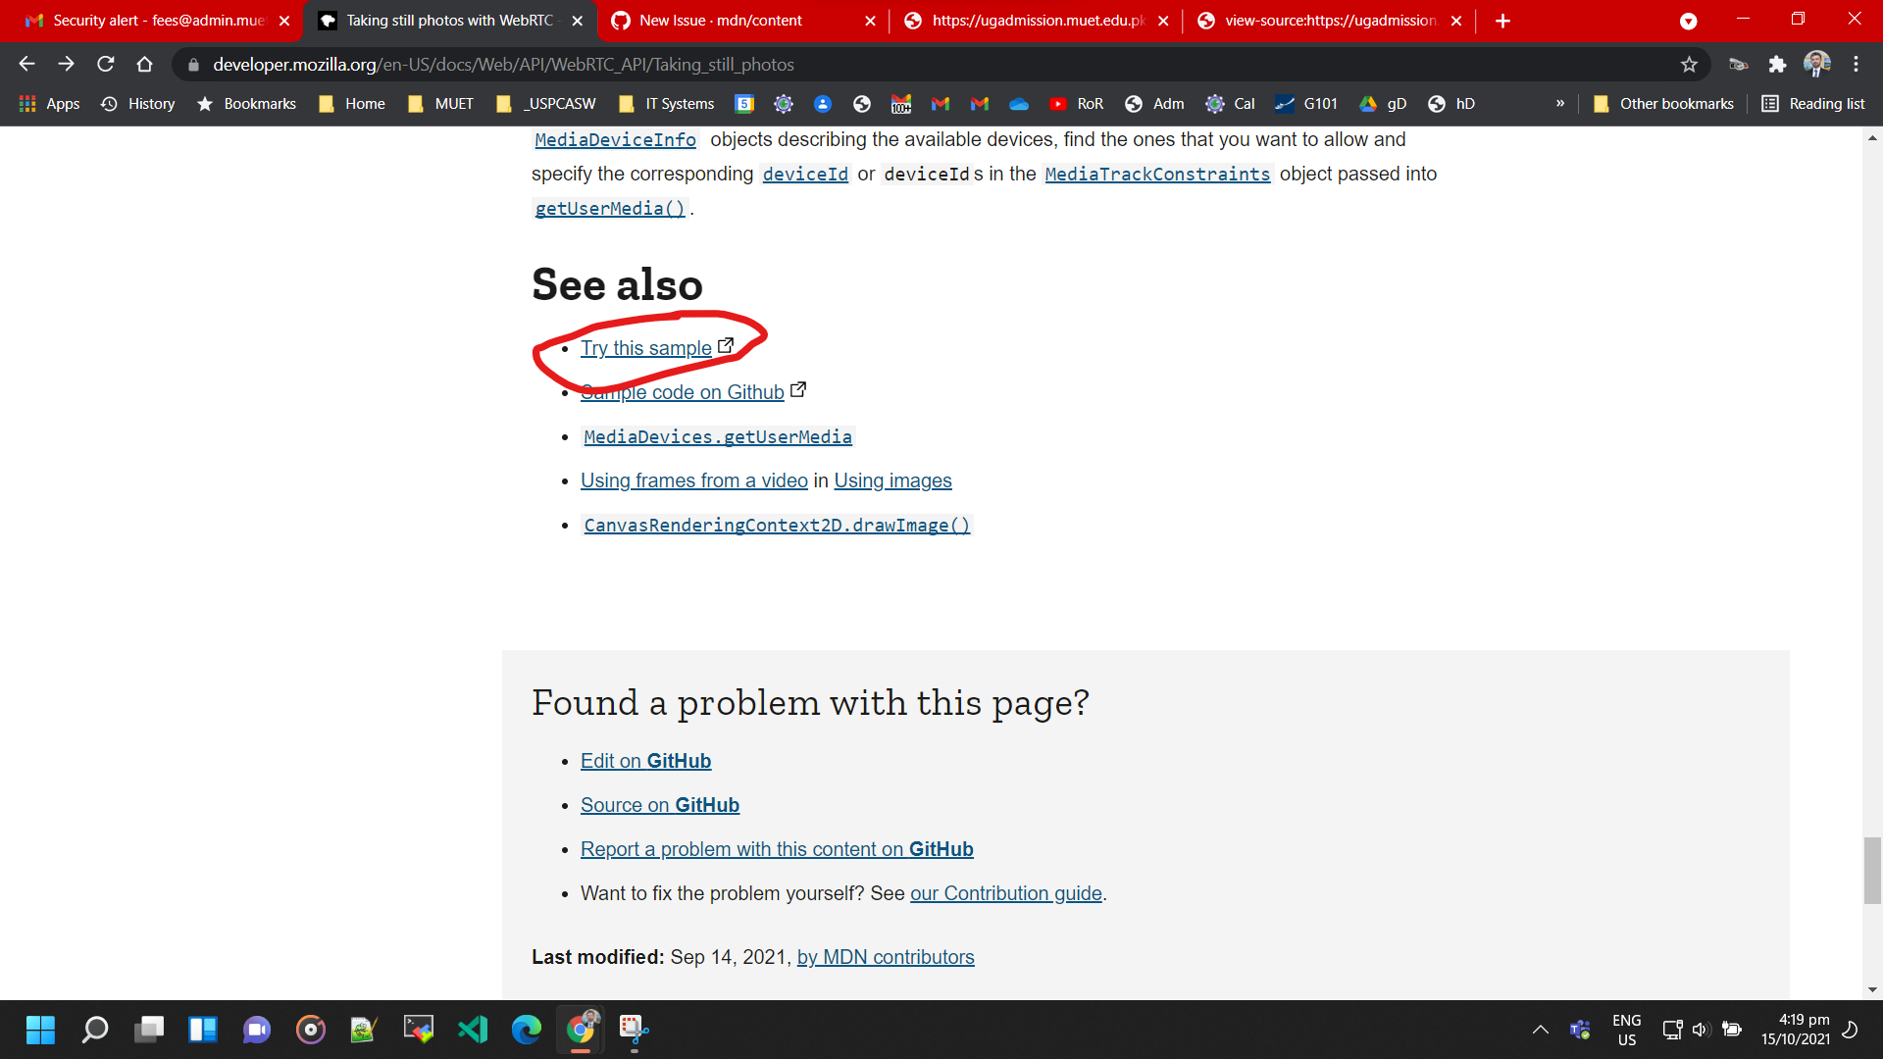Launch Visual Studio Code from the taskbar

tap(473, 1030)
